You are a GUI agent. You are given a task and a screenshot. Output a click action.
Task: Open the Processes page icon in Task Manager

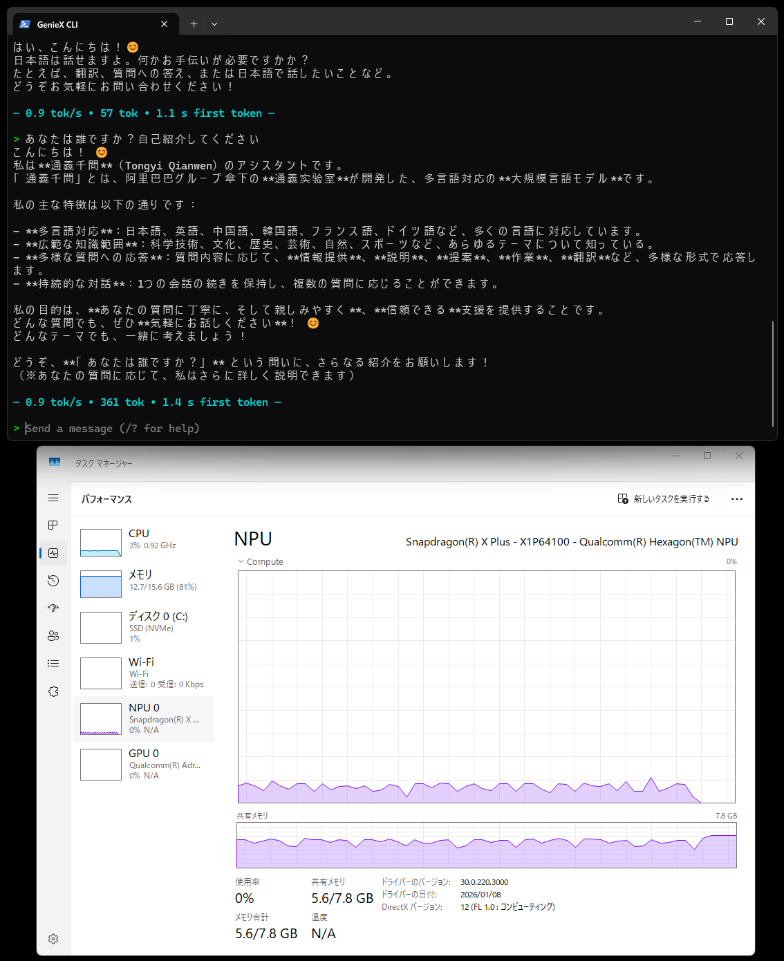coord(53,525)
